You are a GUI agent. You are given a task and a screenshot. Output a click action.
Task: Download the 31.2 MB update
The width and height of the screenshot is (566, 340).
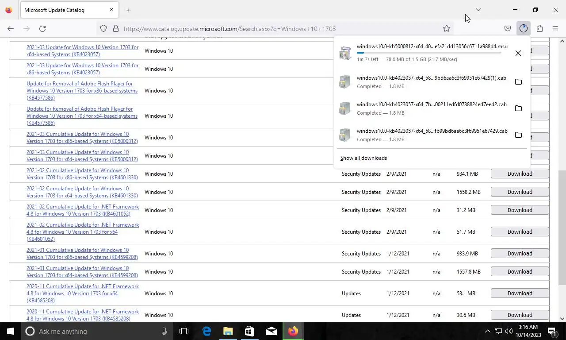click(520, 210)
